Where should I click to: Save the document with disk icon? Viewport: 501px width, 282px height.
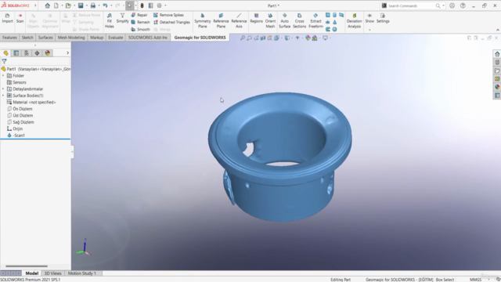[x=81, y=5]
